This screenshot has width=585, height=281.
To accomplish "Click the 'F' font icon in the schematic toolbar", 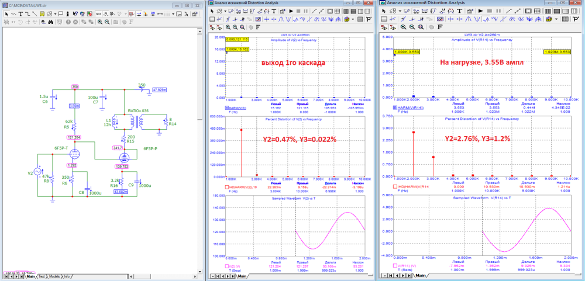I will click(130, 22).
